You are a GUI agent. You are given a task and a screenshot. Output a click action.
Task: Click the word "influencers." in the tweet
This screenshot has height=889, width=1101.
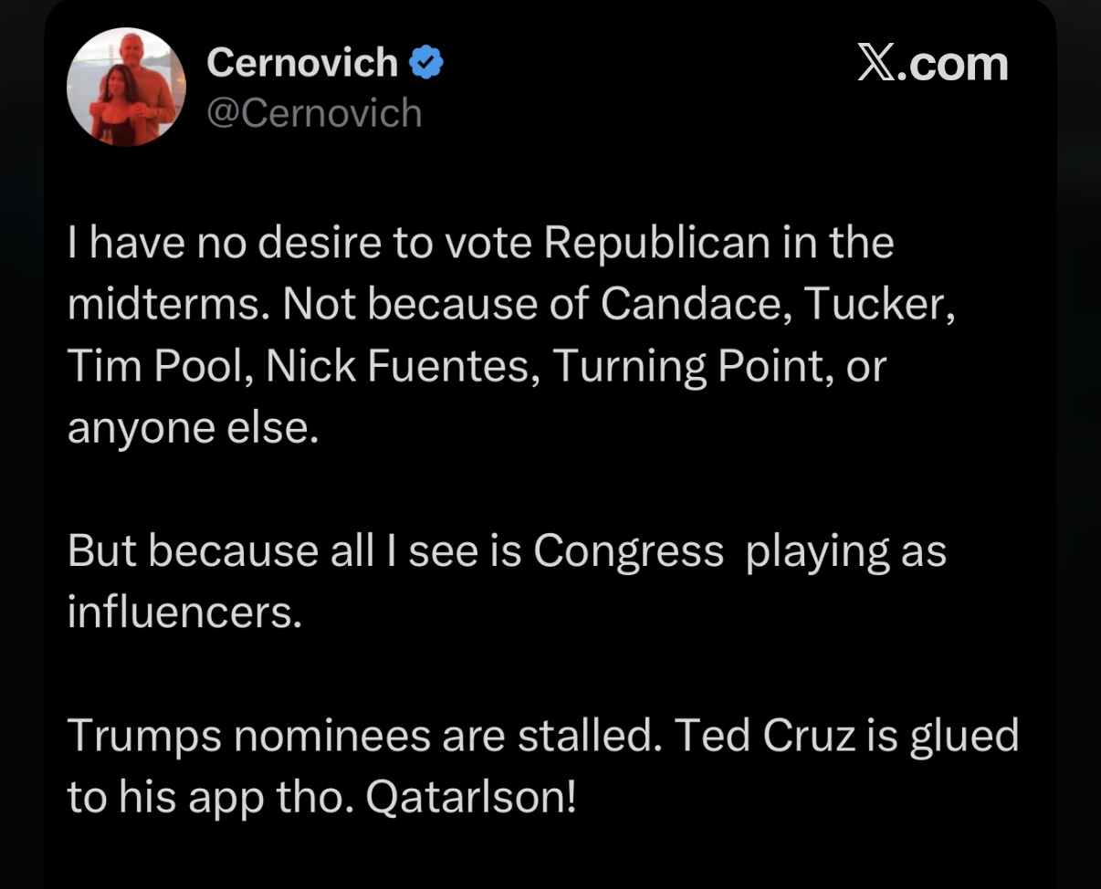point(183,612)
